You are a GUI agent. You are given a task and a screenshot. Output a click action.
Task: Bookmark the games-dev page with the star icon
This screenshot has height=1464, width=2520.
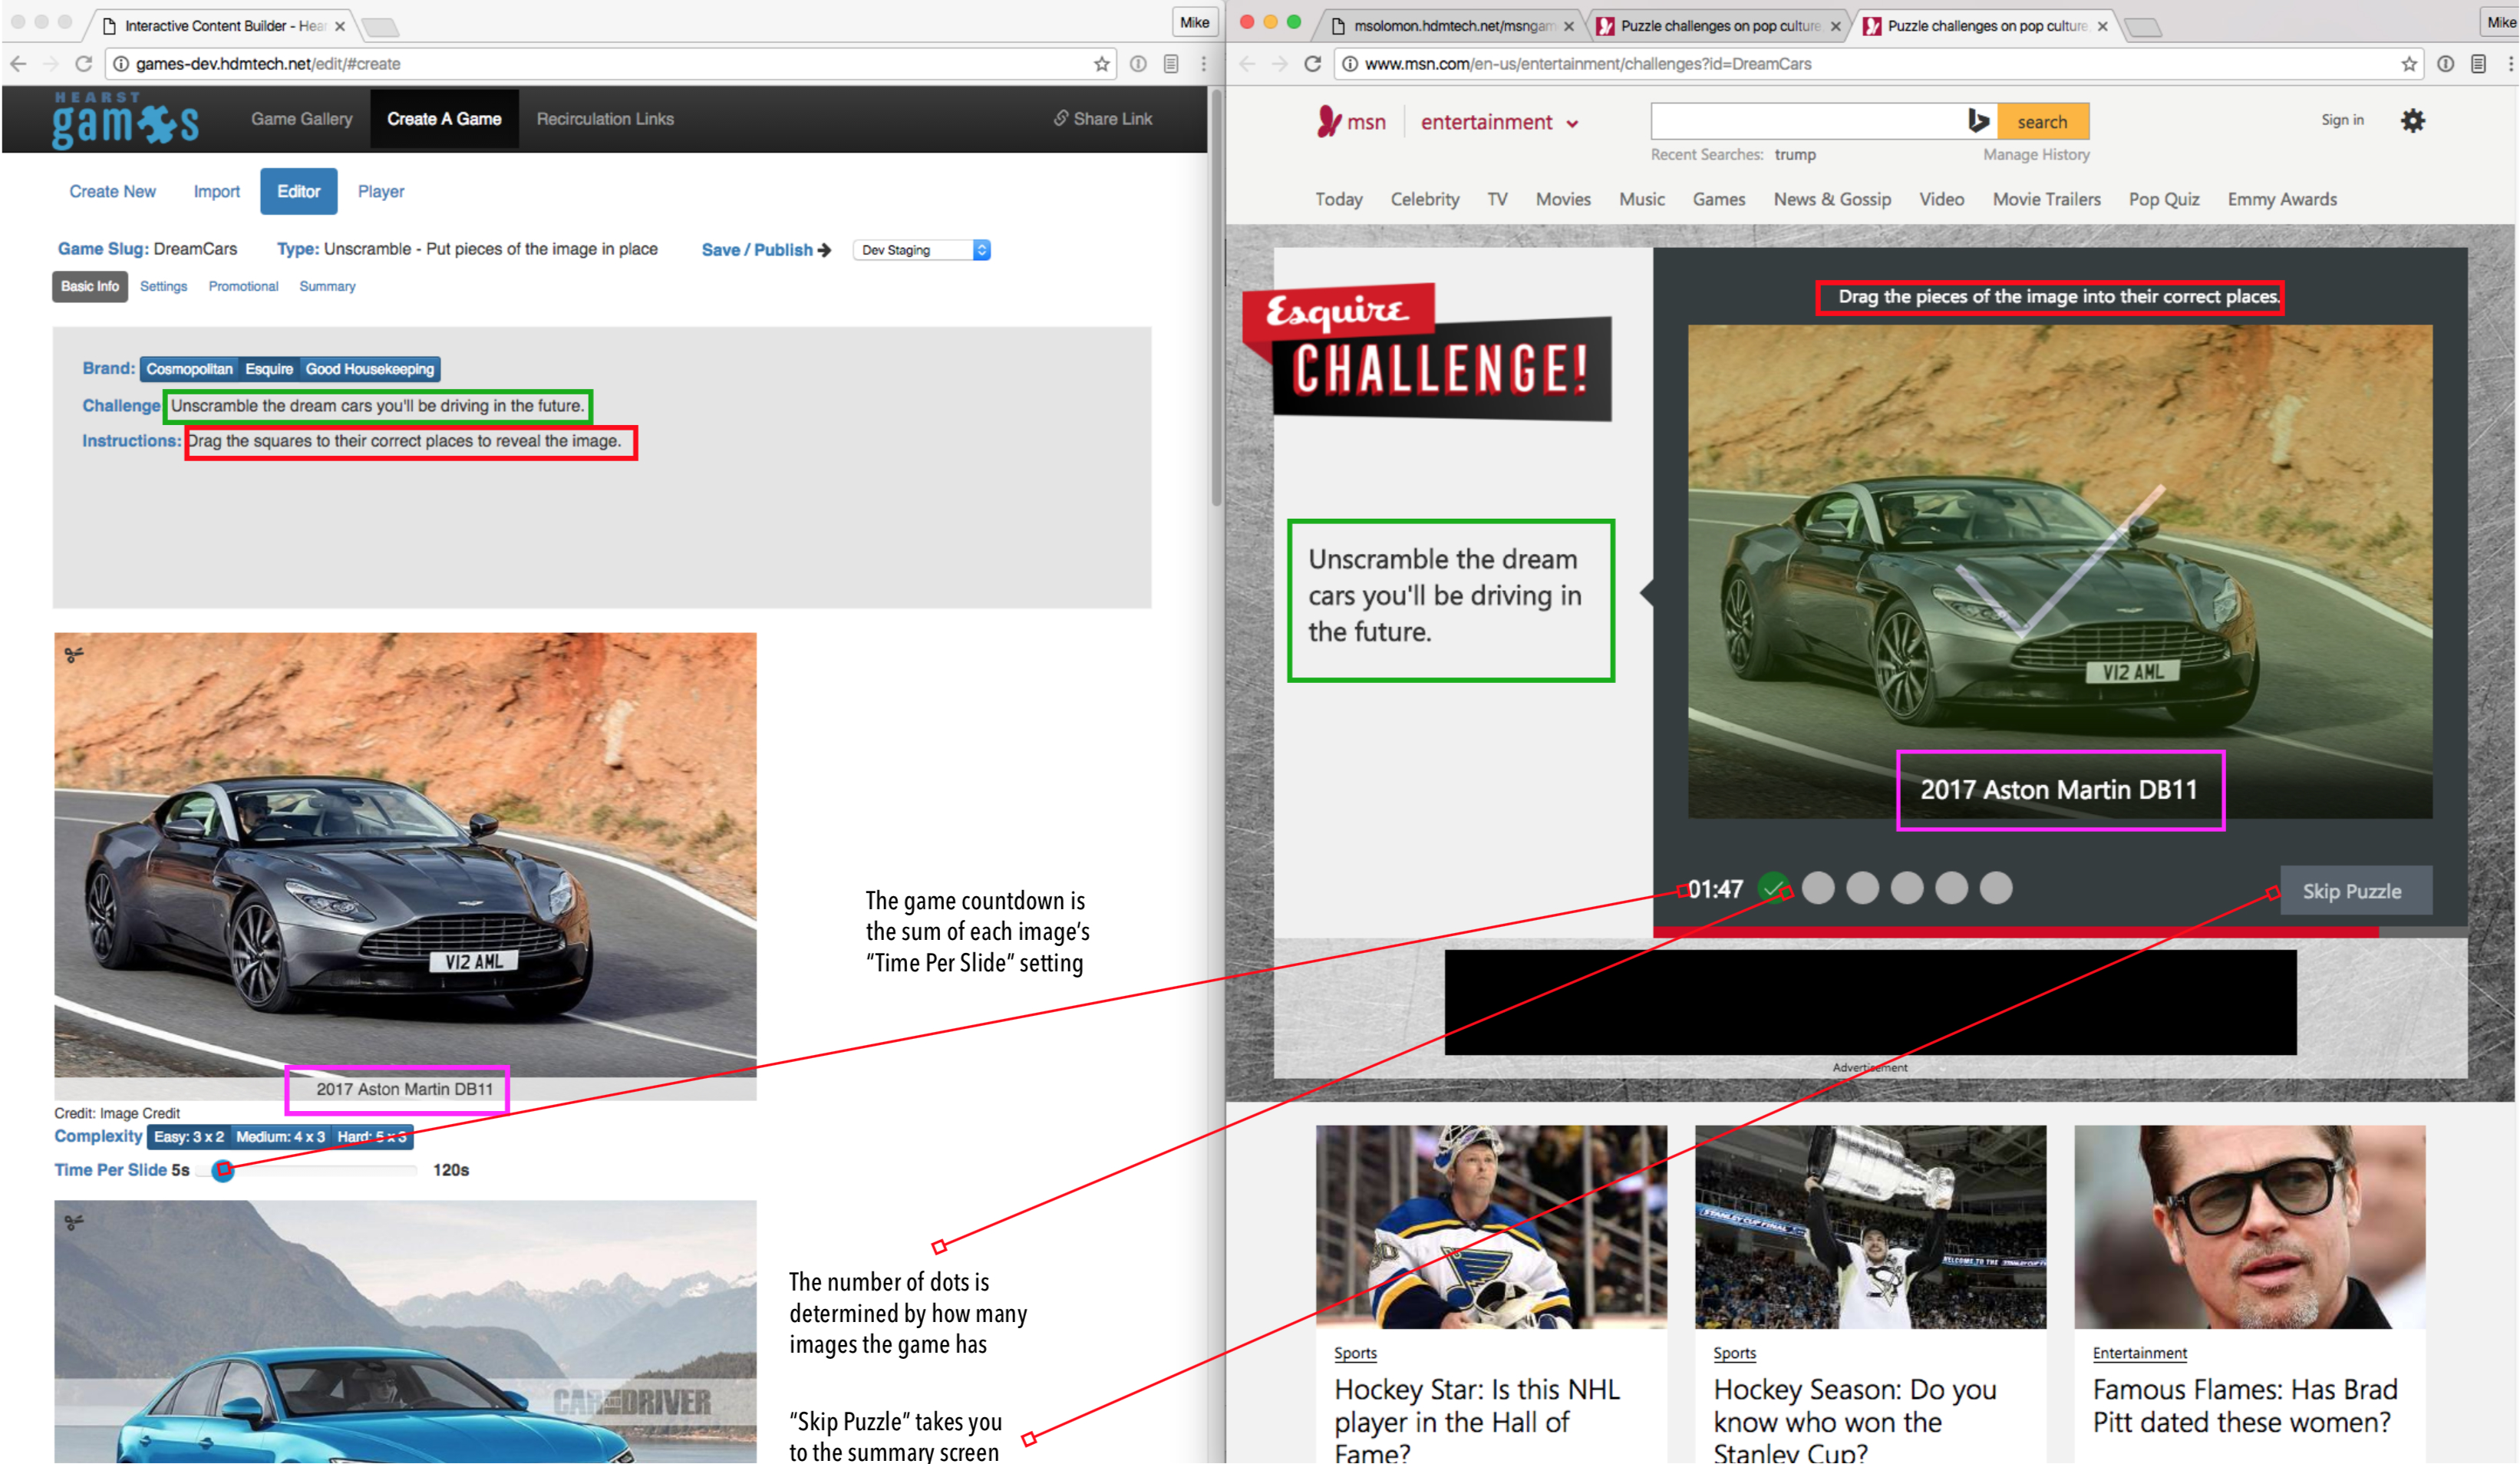(1101, 64)
